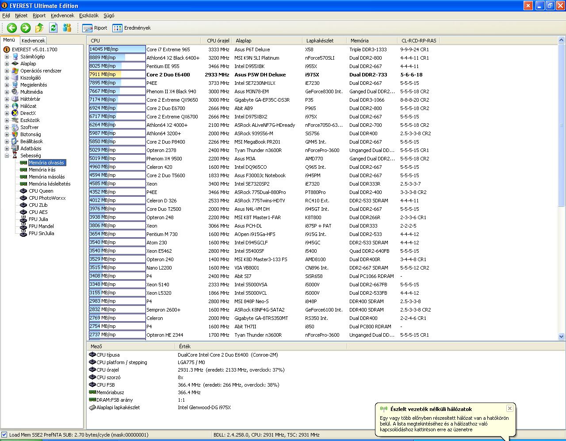Select the CPU PhotoWorxx benchmark icon

pos(23,198)
